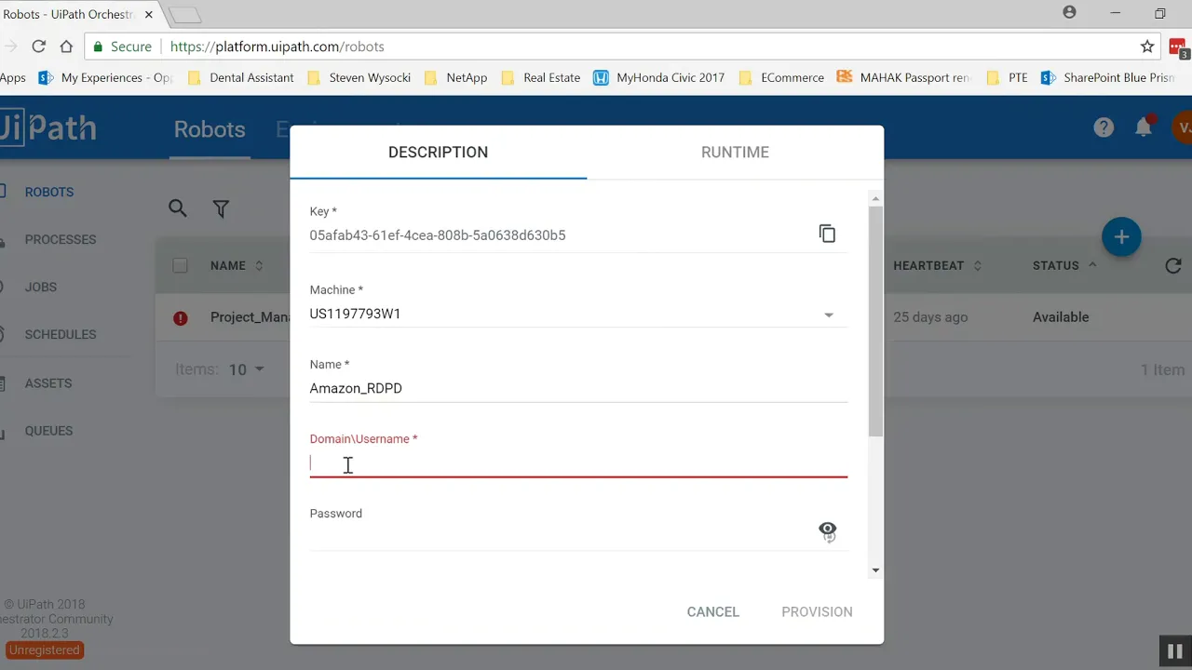The width and height of the screenshot is (1192, 670).
Task: Open the Real Estate bookmark folder
Action: tap(541, 77)
